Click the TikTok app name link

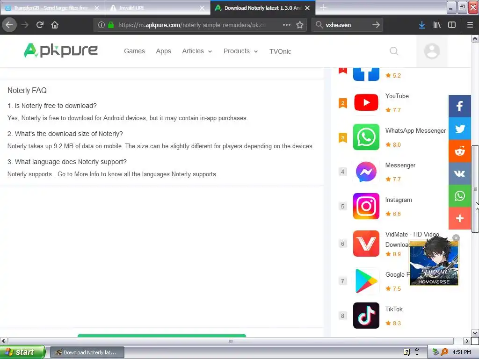pyautogui.click(x=394, y=309)
